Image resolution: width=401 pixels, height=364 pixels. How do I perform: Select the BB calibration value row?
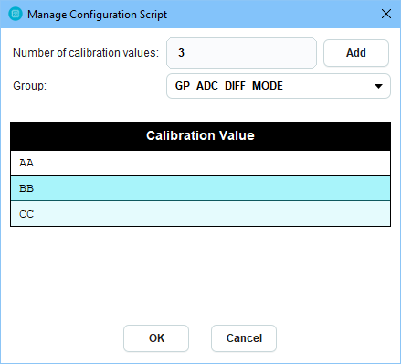[x=200, y=188]
